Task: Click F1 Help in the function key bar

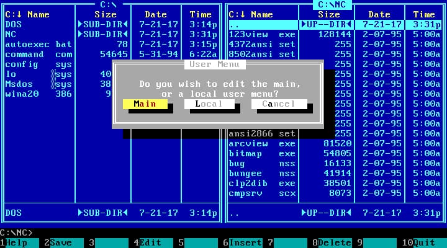Action: pyautogui.click(x=19, y=243)
